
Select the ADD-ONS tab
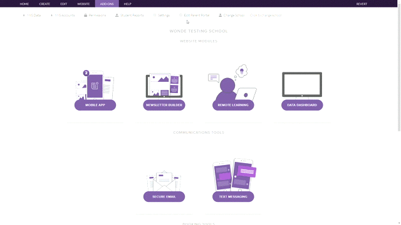tap(107, 4)
